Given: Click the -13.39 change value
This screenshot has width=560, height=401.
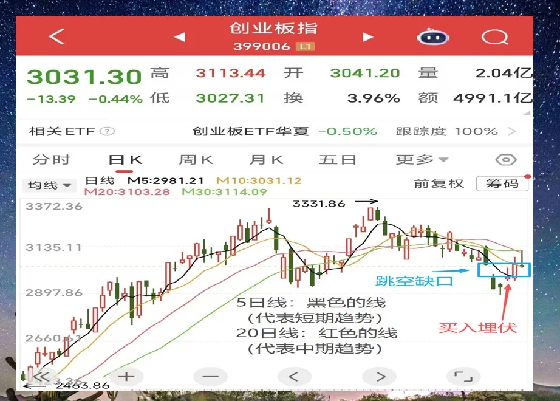Looking at the screenshot, I should click(52, 99).
